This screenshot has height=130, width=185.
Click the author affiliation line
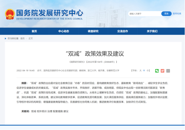tap(78, 71)
